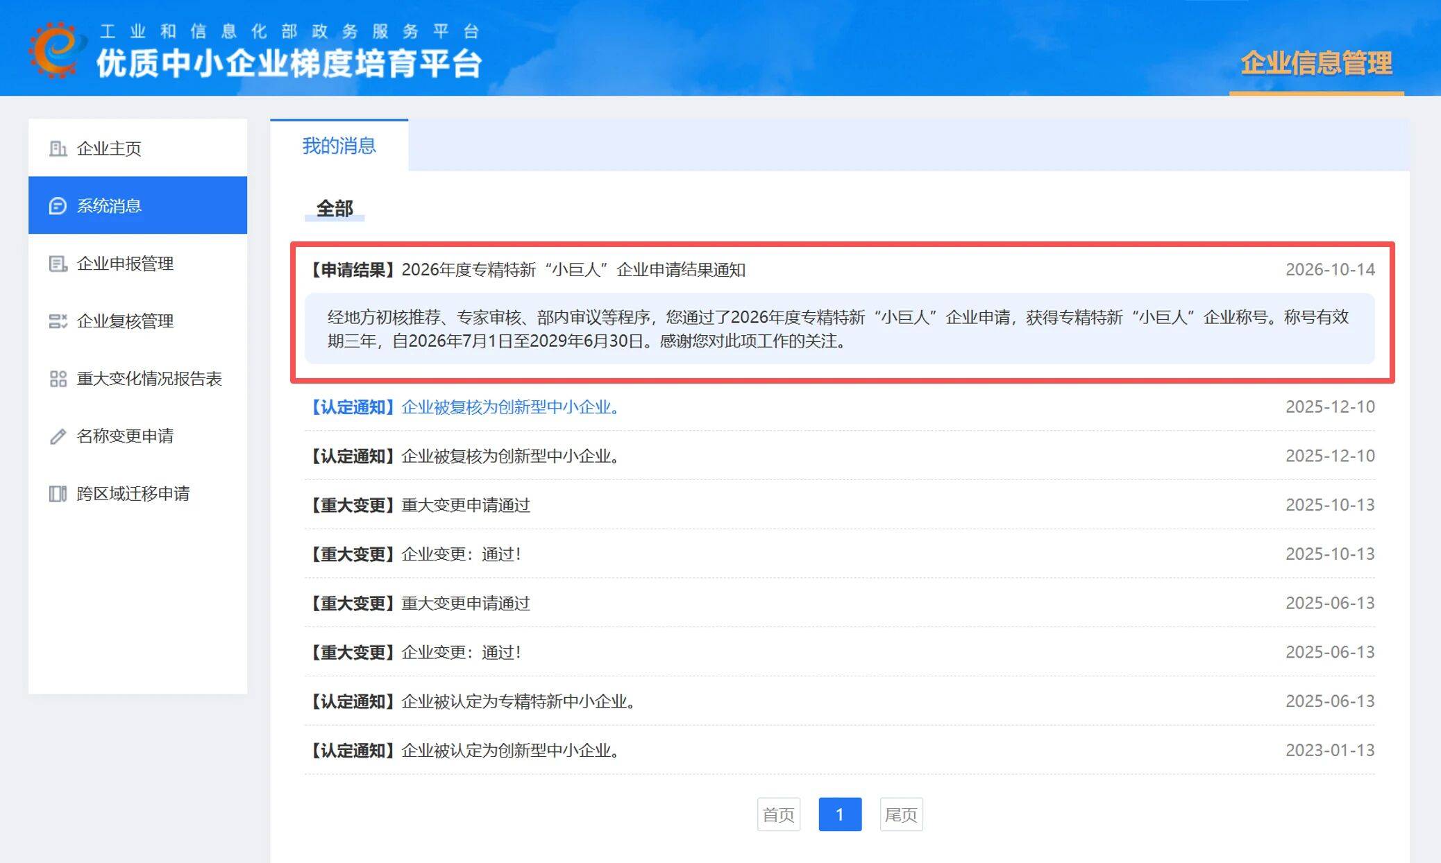Select the 全部 filter tab
Image resolution: width=1441 pixels, height=863 pixels.
[335, 208]
